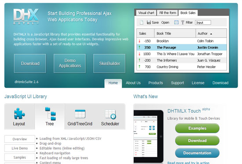Click the green Examples button
Viewport: 242px width, 164px height.
[x=197, y=128]
